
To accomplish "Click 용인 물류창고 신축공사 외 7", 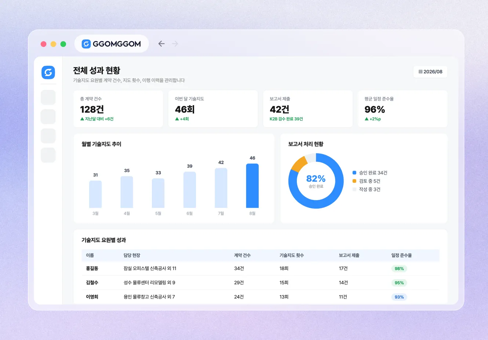I will pyautogui.click(x=149, y=297).
